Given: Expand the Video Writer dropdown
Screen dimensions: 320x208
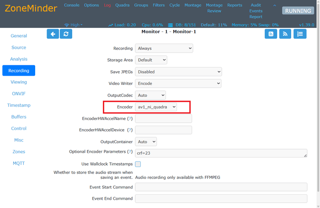Looking at the screenshot, I should (x=178, y=83).
